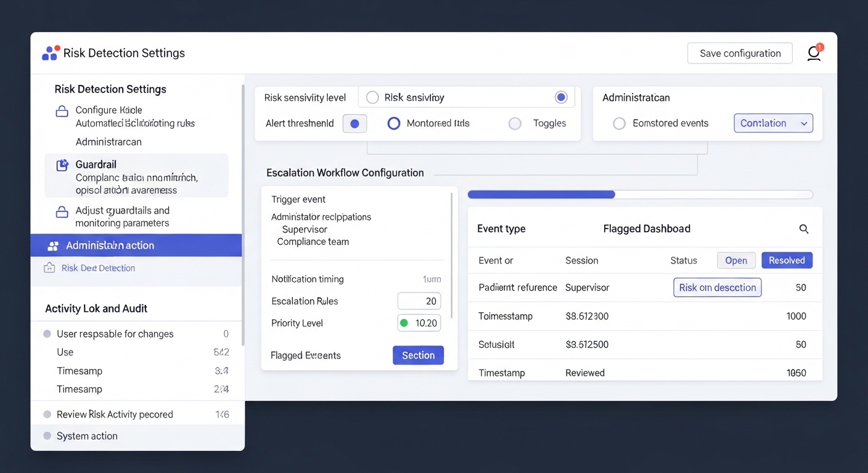
Task: Toggle the Alert threshold checkbox
Action: 354,124
